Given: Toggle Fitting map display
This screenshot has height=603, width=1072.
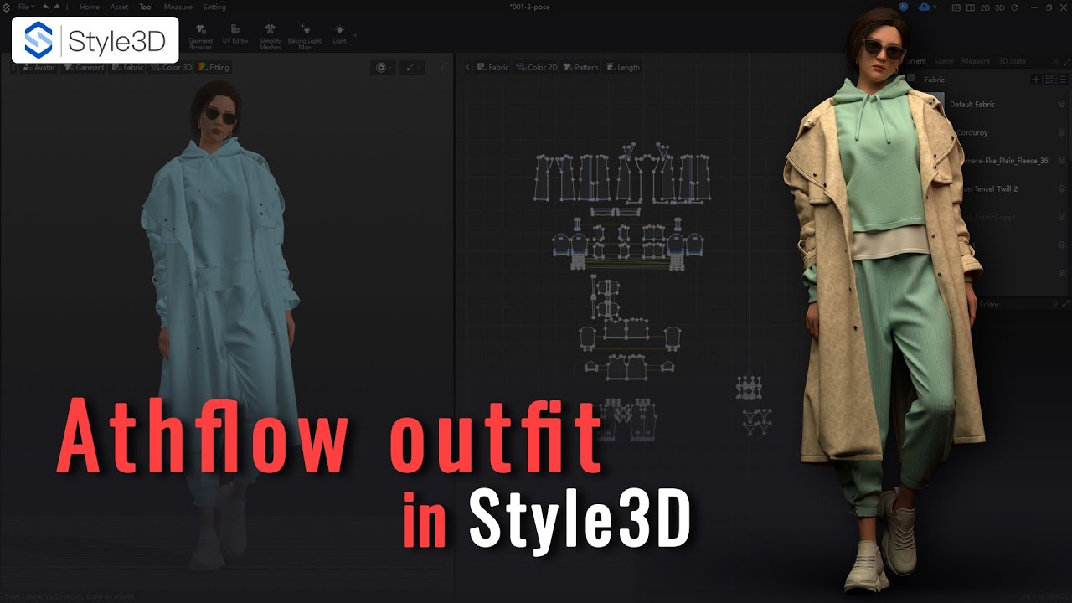Looking at the screenshot, I should coord(214,67).
